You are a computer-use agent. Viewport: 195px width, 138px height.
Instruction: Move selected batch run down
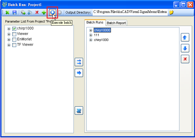[185, 48]
